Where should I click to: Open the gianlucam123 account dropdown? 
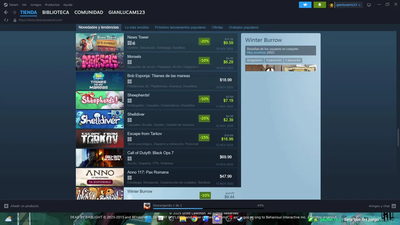[348, 5]
